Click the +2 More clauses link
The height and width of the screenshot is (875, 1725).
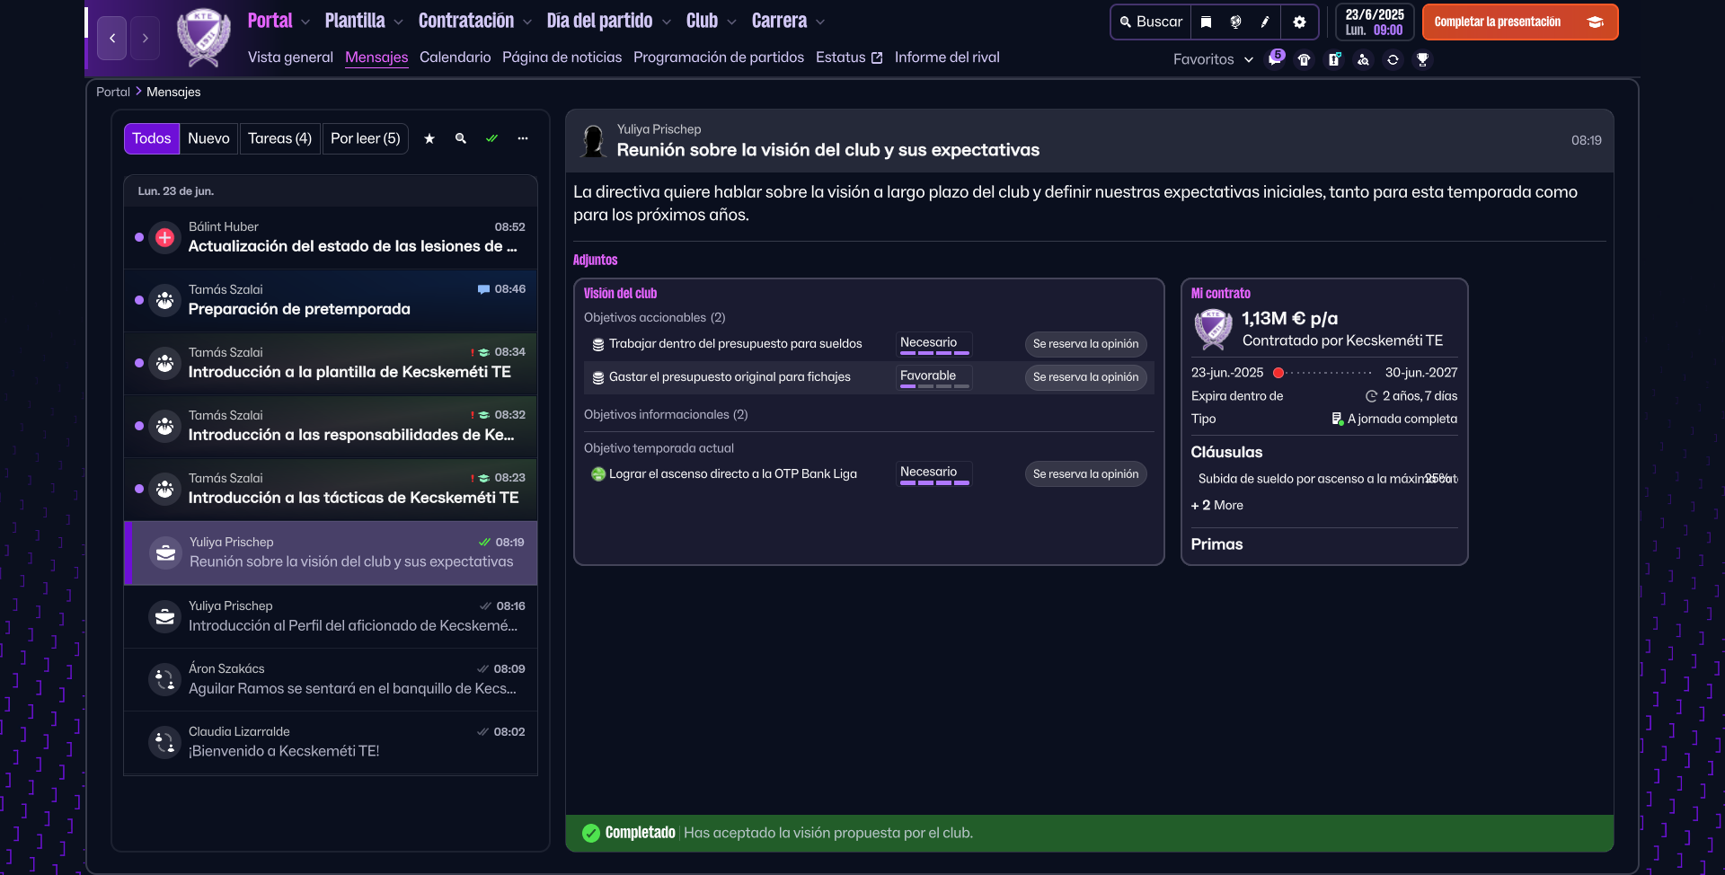1217,505
